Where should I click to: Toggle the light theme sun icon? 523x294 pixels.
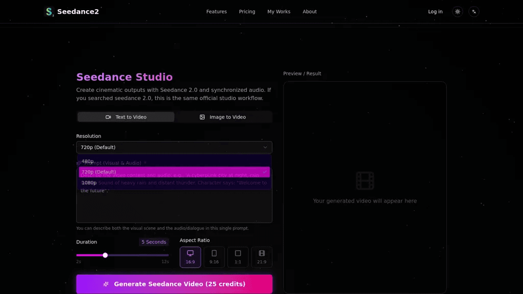point(457,12)
